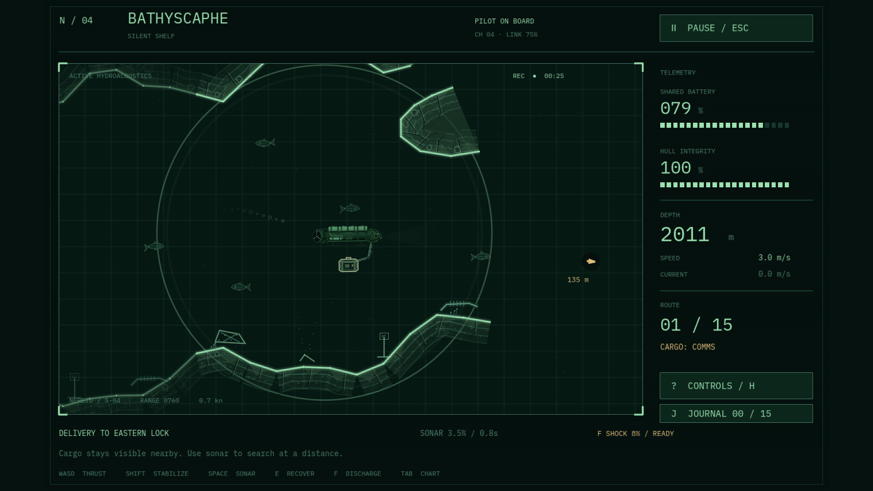Screen dimensions: 873x491
Task: Click the CARGO: COMMS label
Action: point(687,347)
